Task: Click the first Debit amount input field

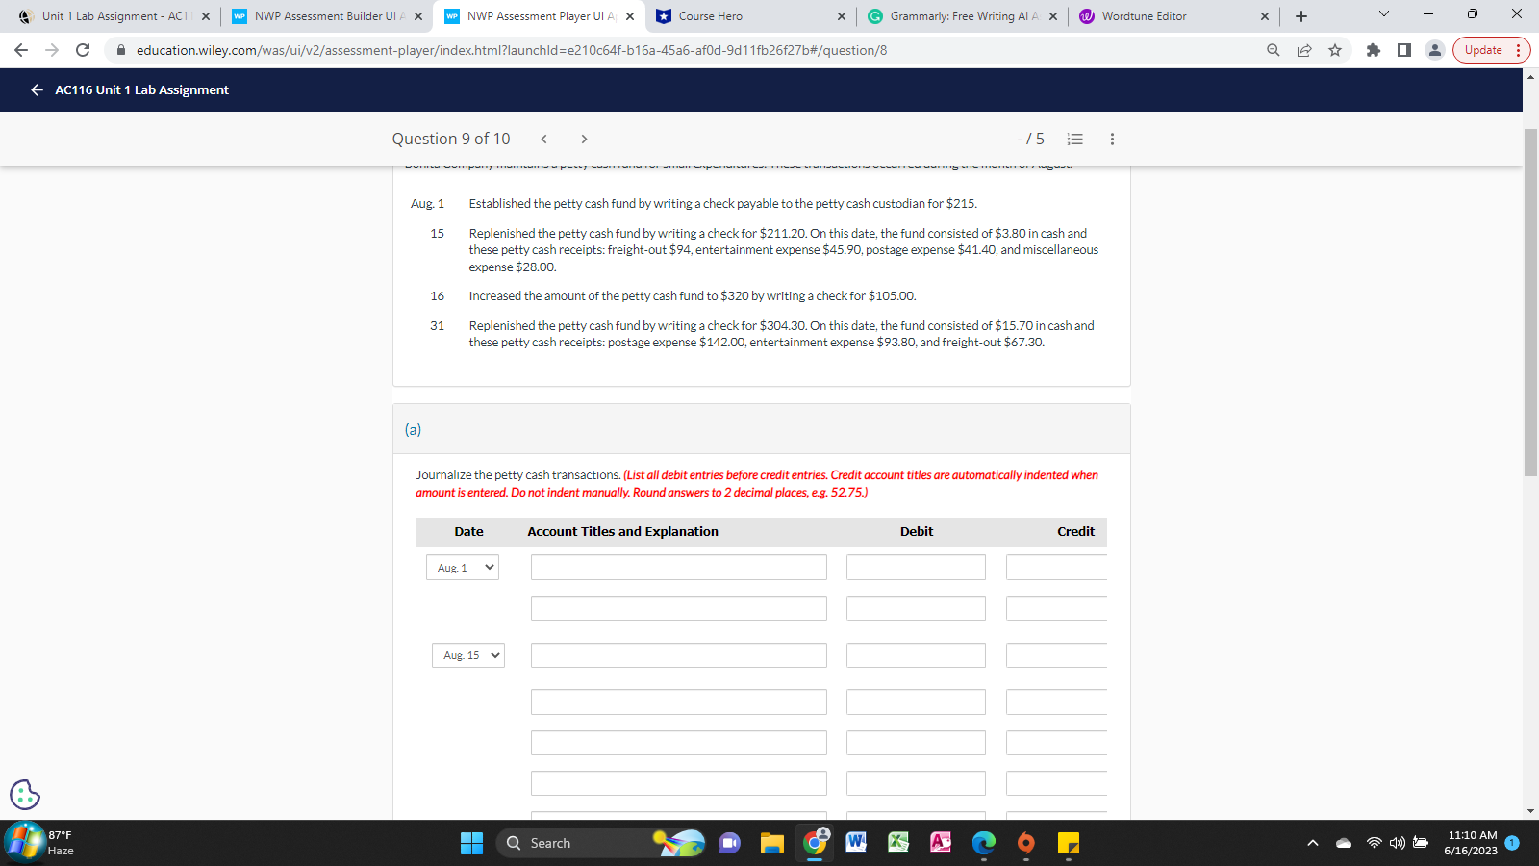Action: (x=915, y=567)
